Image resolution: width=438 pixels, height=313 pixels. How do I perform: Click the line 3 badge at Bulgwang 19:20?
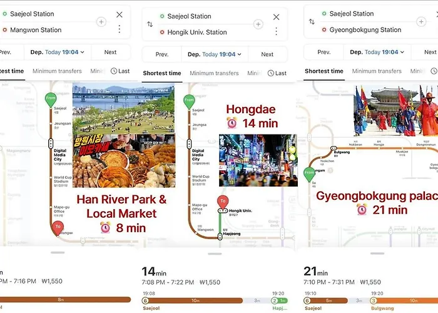(373, 300)
